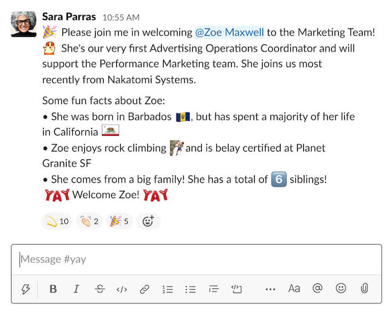Insert a link with the link icon

(x=144, y=289)
